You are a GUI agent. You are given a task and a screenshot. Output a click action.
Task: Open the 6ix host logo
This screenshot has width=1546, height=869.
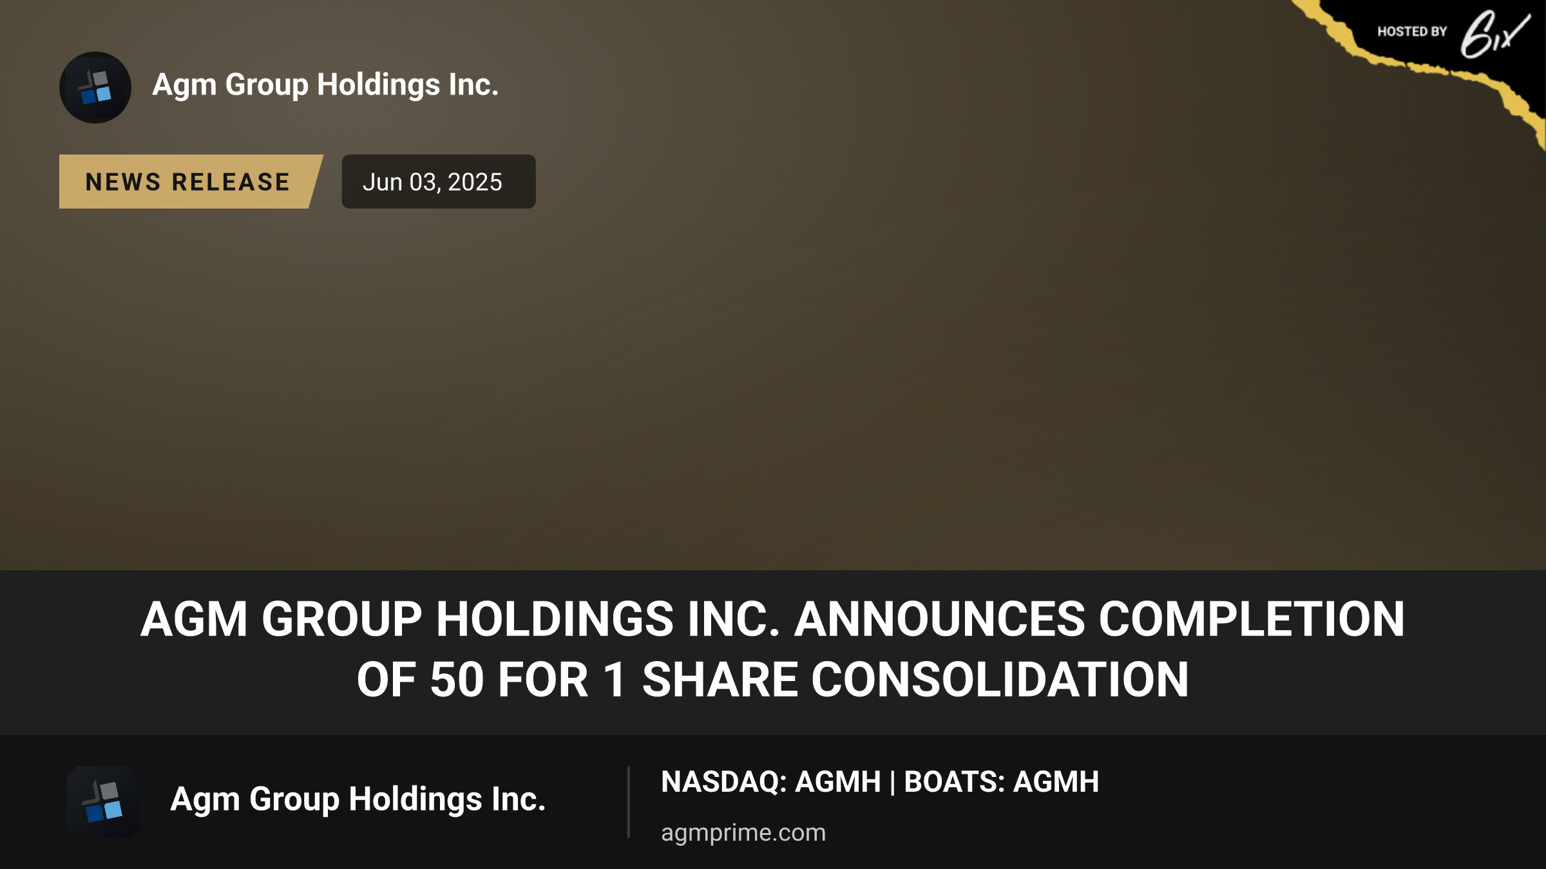[x=1496, y=33]
